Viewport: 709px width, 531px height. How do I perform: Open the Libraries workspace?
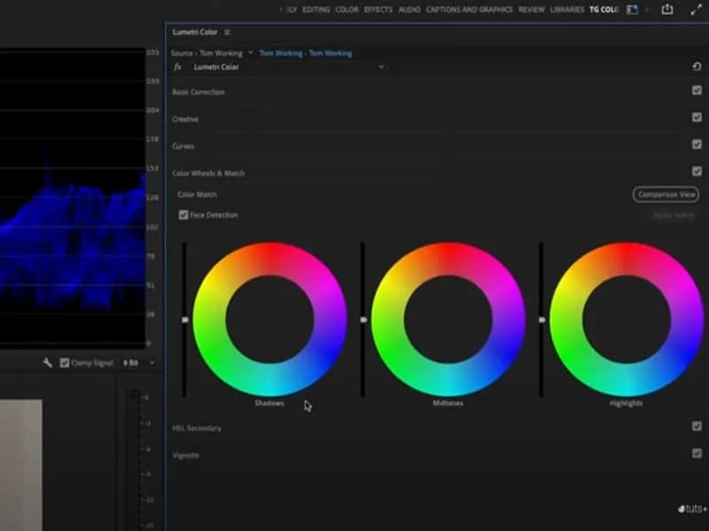[567, 10]
